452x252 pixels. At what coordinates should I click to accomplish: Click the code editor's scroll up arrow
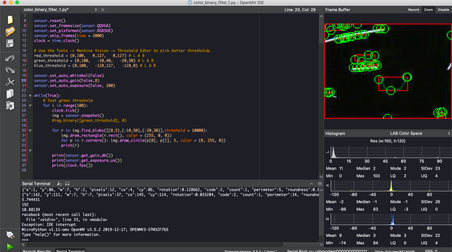(321, 17)
